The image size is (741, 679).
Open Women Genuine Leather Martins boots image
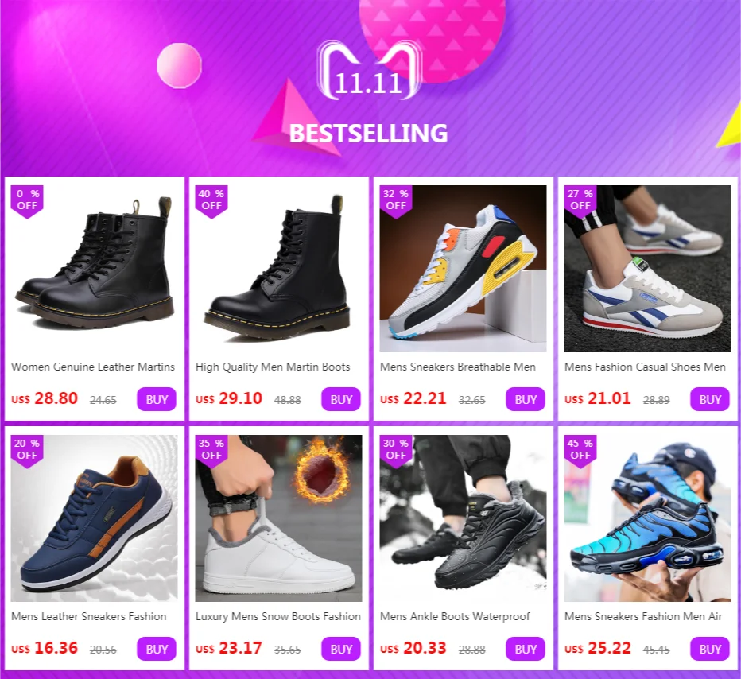94,269
